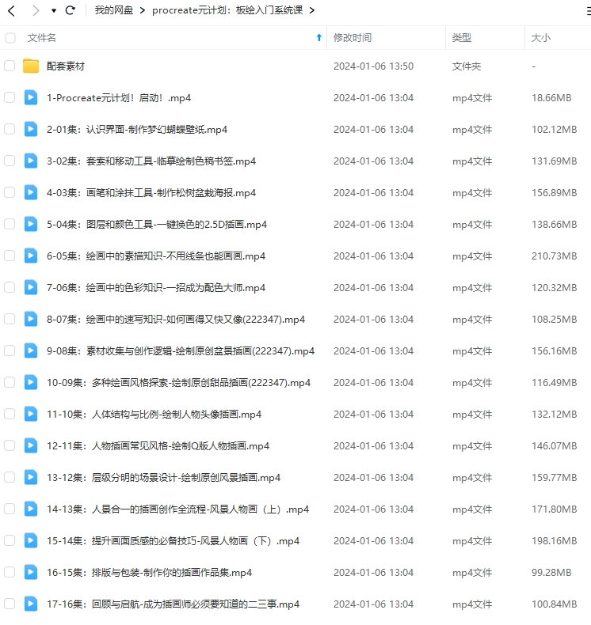Tick checkbox for 2-01集 file

10,129
